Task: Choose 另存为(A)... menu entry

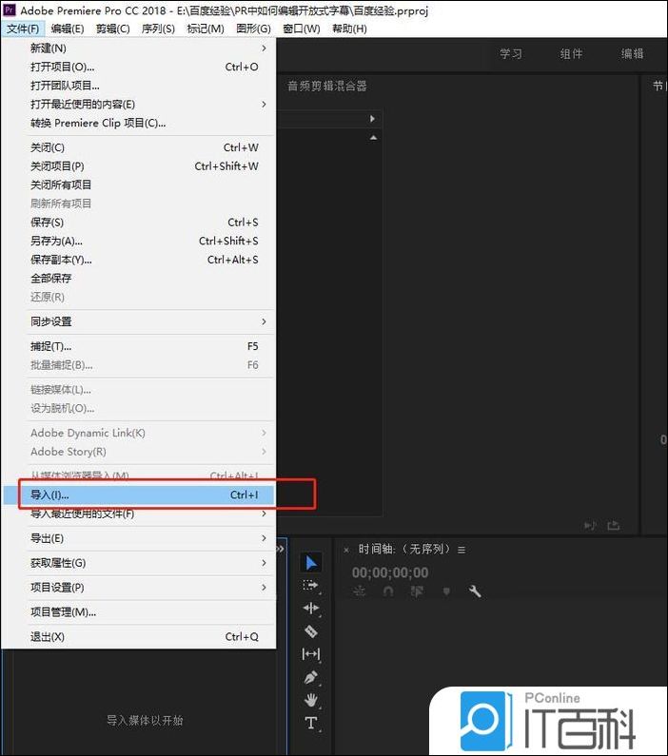Action: (x=138, y=242)
